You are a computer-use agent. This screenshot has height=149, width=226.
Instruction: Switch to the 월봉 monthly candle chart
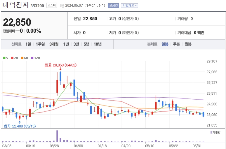coord(188,44)
